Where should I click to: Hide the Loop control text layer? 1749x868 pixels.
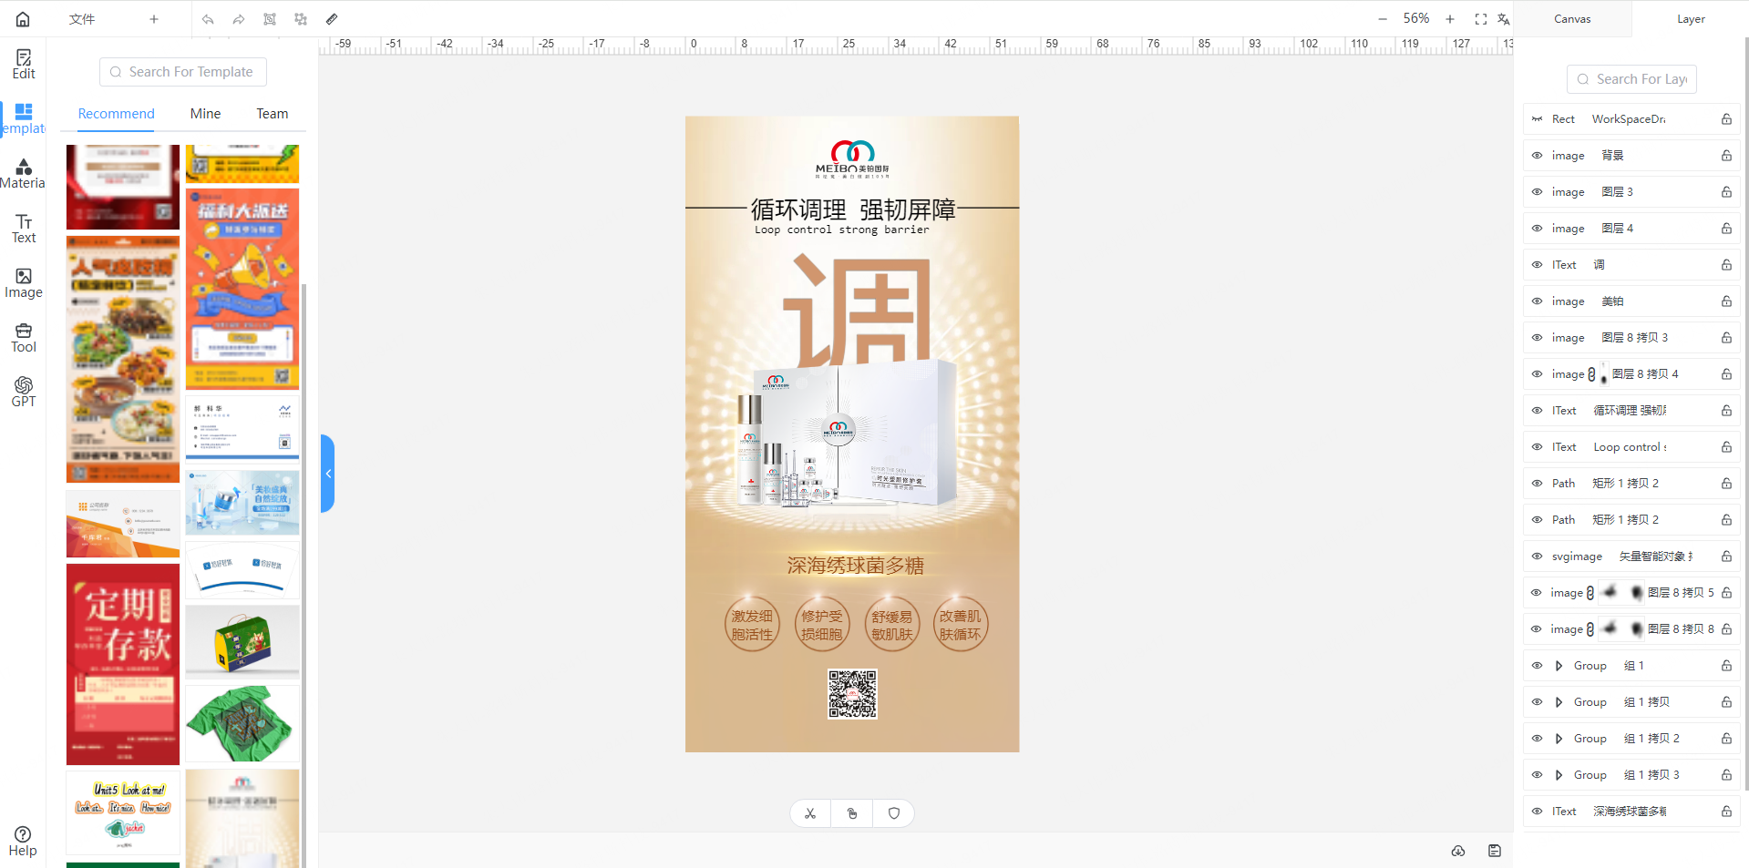coord(1538,447)
